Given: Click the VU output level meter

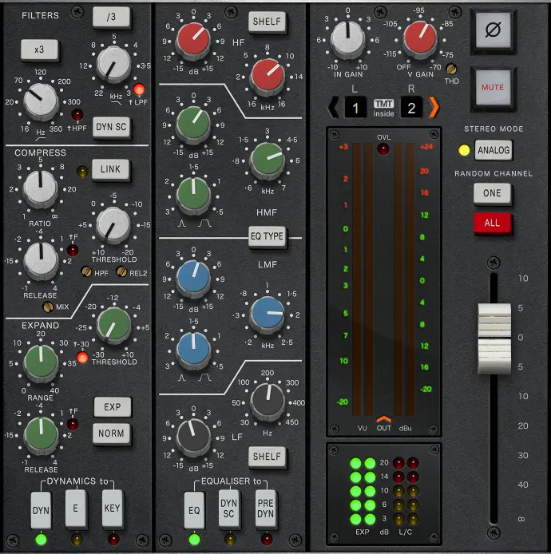Looking at the screenshot, I should (x=363, y=279).
